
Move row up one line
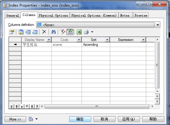22,107
